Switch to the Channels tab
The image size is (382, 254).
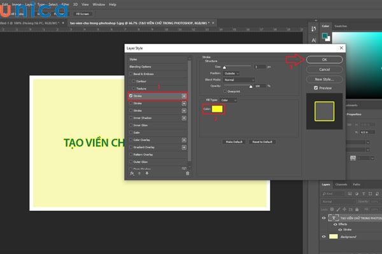click(x=341, y=185)
